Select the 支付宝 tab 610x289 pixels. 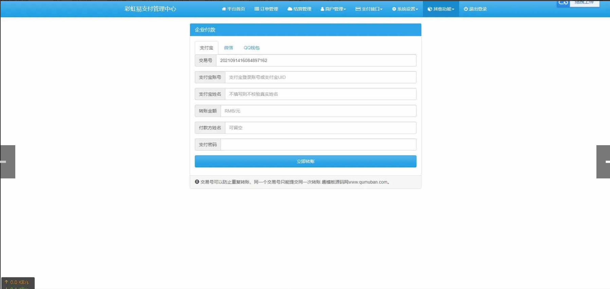206,48
